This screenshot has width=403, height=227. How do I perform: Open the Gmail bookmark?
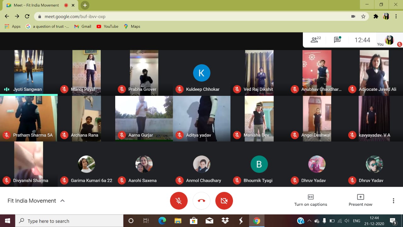(82, 26)
